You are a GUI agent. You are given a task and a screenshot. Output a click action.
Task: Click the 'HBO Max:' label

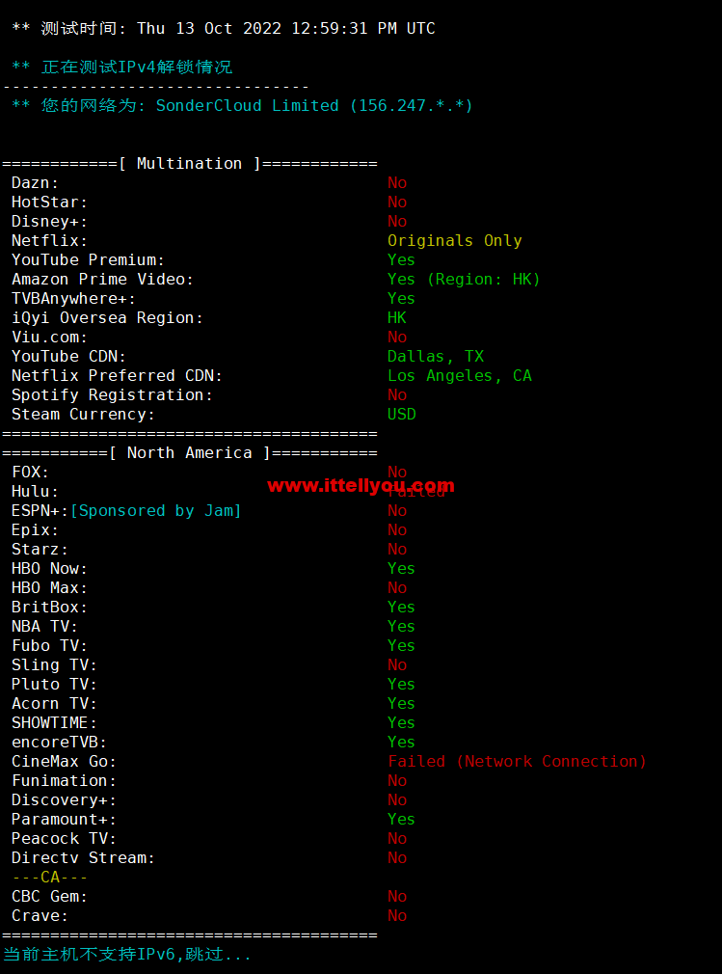(50, 587)
